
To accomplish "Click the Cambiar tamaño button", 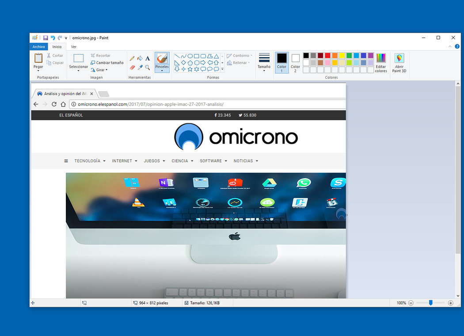I will pos(107,63).
